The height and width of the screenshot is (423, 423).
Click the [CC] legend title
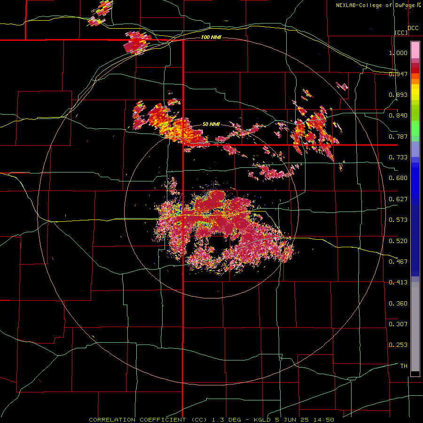pos(401,32)
